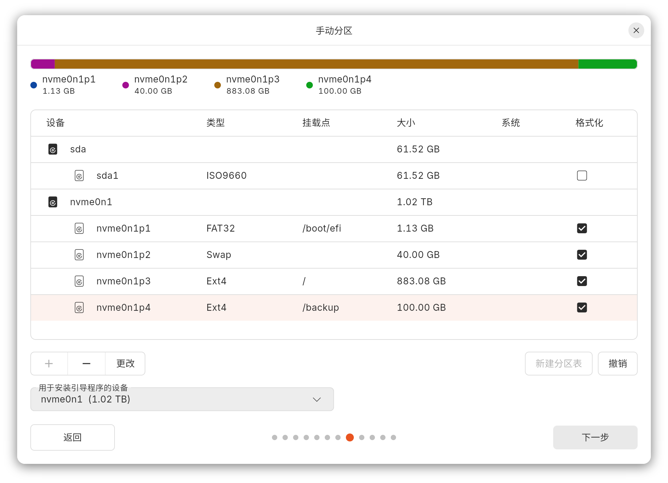Click the brown nvme0n1p3 legend dot
The width and height of the screenshot is (668, 483).
click(217, 85)
